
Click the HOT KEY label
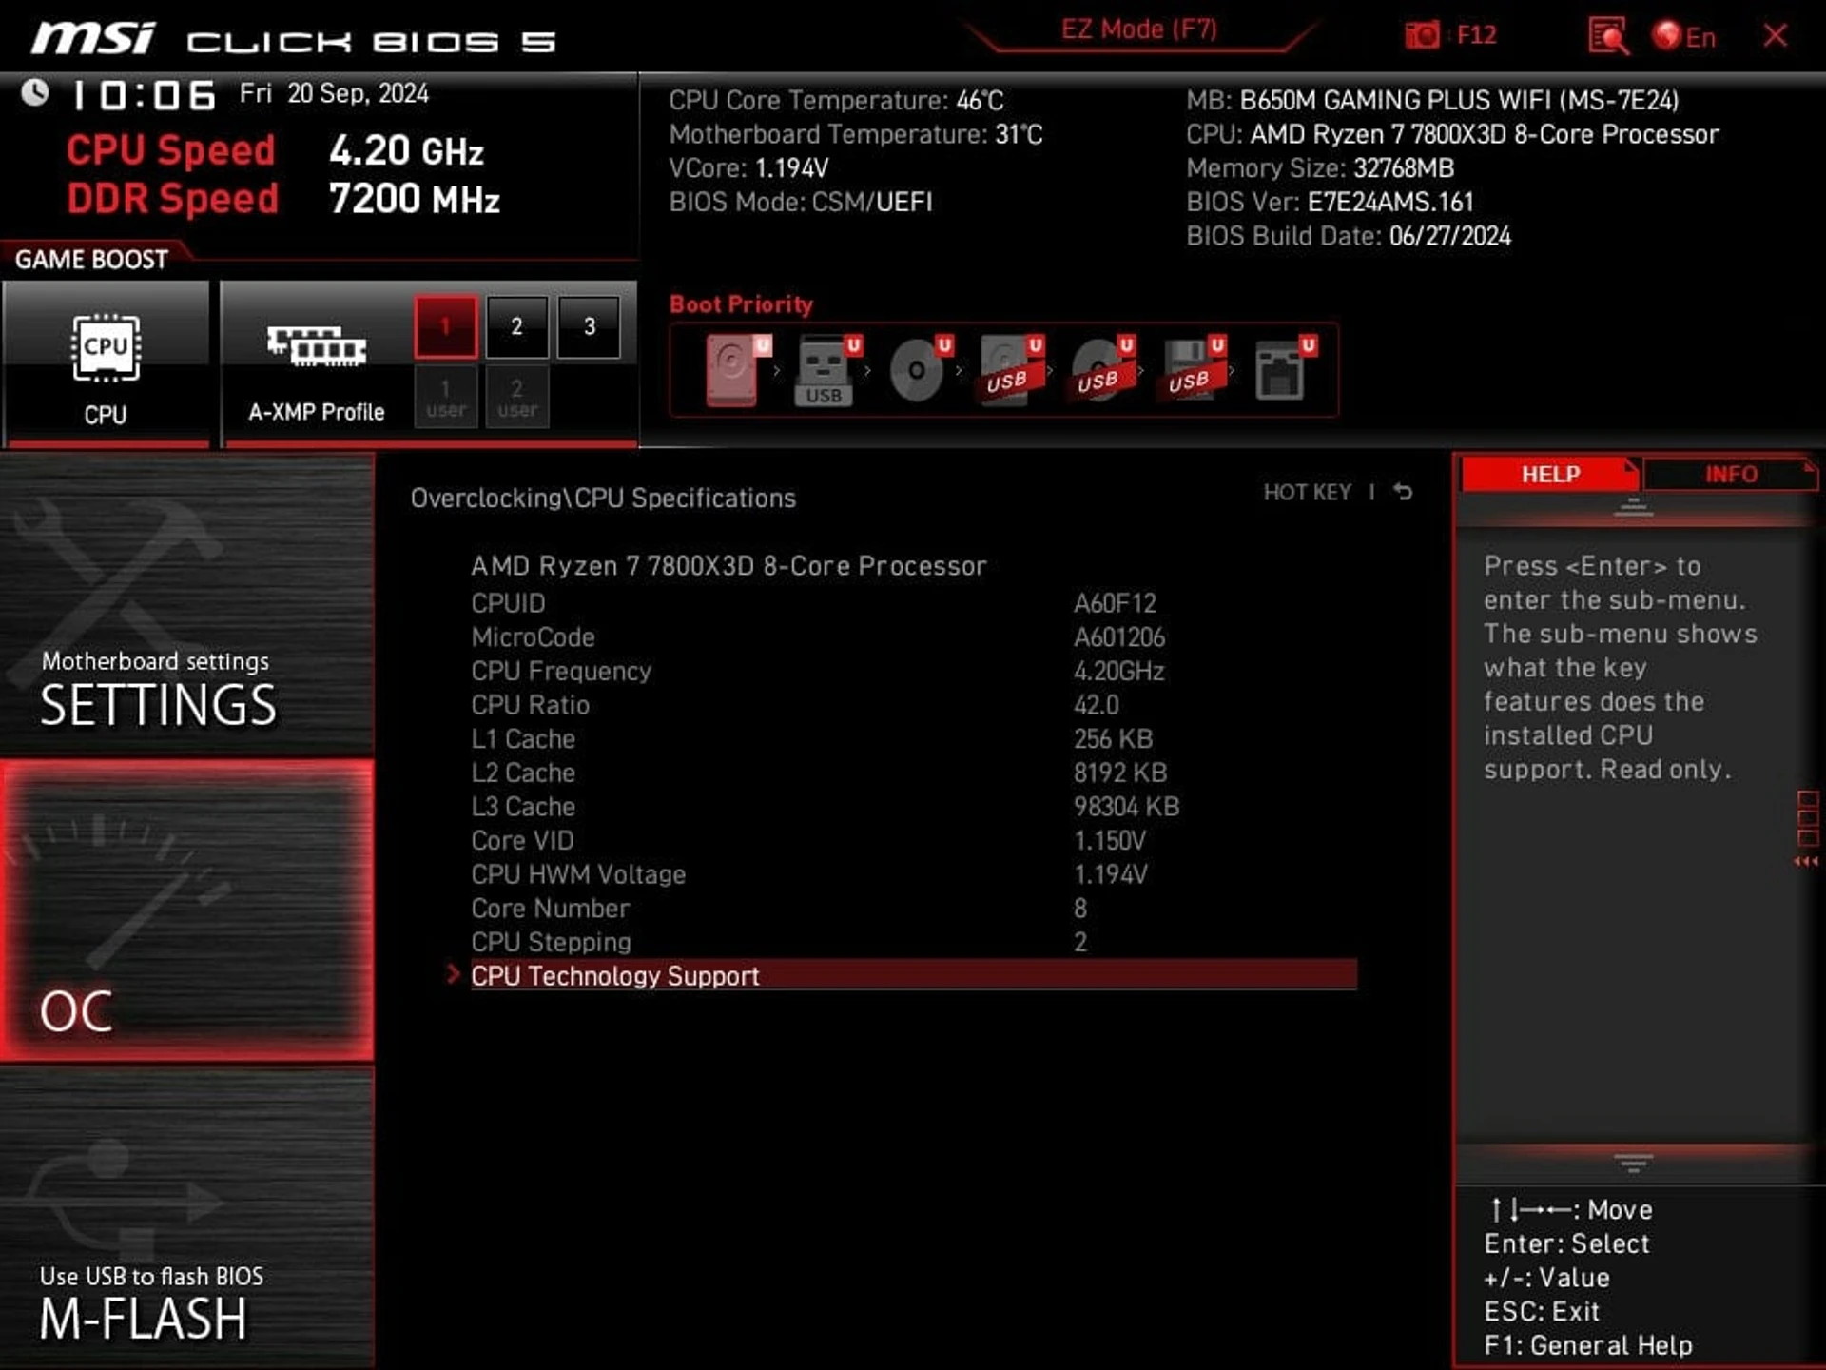(1307, 492)
